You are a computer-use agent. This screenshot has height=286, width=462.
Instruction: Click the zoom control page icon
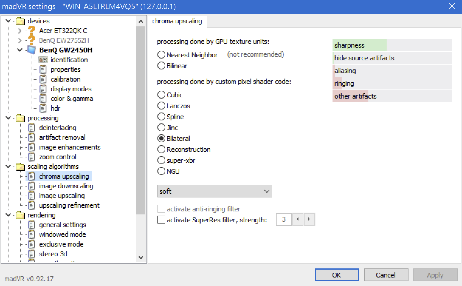coord(32,157)
